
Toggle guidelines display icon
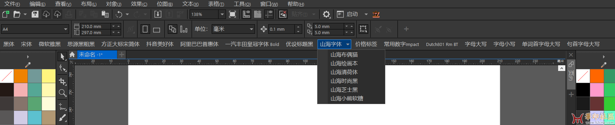pos(269,14)
